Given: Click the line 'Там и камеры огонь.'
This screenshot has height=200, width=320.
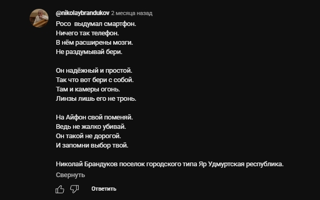Looking at the screenshot, I should coord(88,89).
